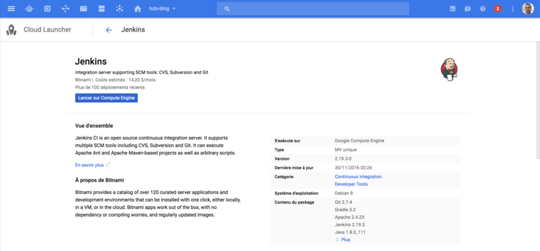Click the search input field
The width and height of the screenshot is (540, 251).
313,9
